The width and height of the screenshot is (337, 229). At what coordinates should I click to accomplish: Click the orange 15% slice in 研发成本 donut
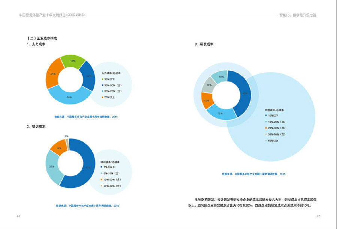pyautogui.click(x=207, y=101)
